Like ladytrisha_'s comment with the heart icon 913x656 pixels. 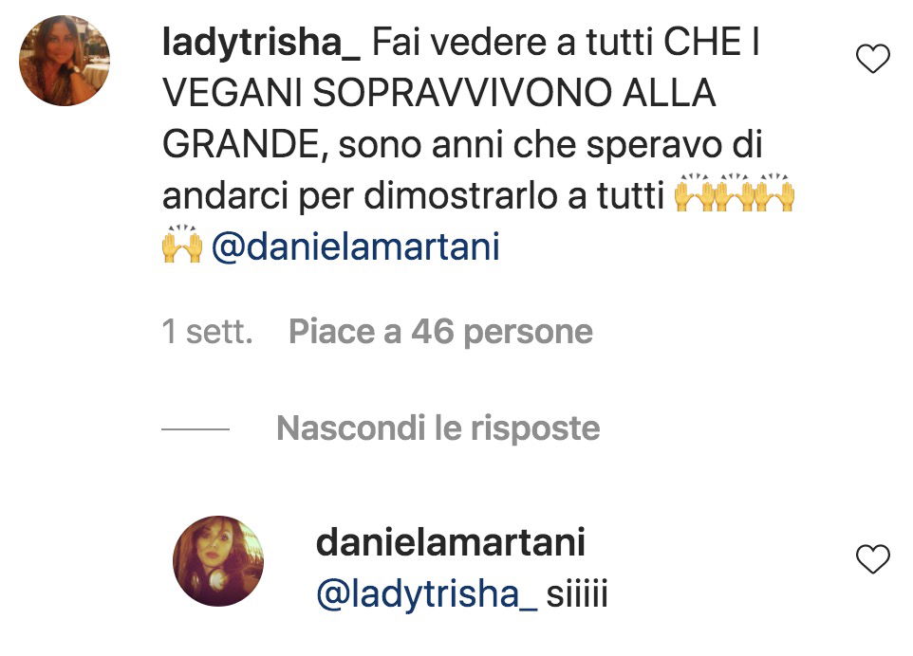873,58
